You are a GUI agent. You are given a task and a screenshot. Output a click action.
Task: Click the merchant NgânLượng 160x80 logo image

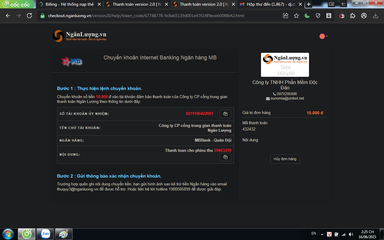[285, 65]
